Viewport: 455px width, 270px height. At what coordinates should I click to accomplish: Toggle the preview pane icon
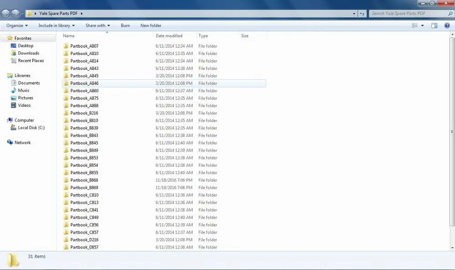(434, 25)
